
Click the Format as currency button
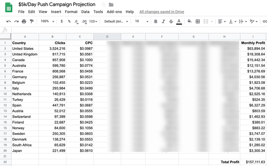[x=62, y=21]
